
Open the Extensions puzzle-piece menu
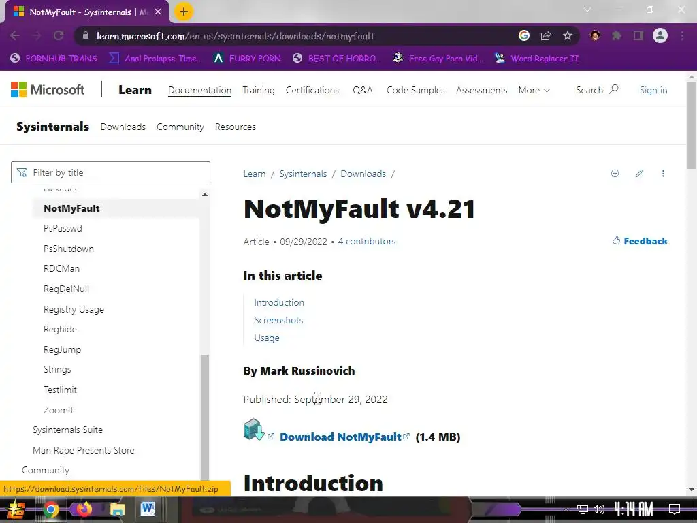pyautogui.click(x=617, y=35)
